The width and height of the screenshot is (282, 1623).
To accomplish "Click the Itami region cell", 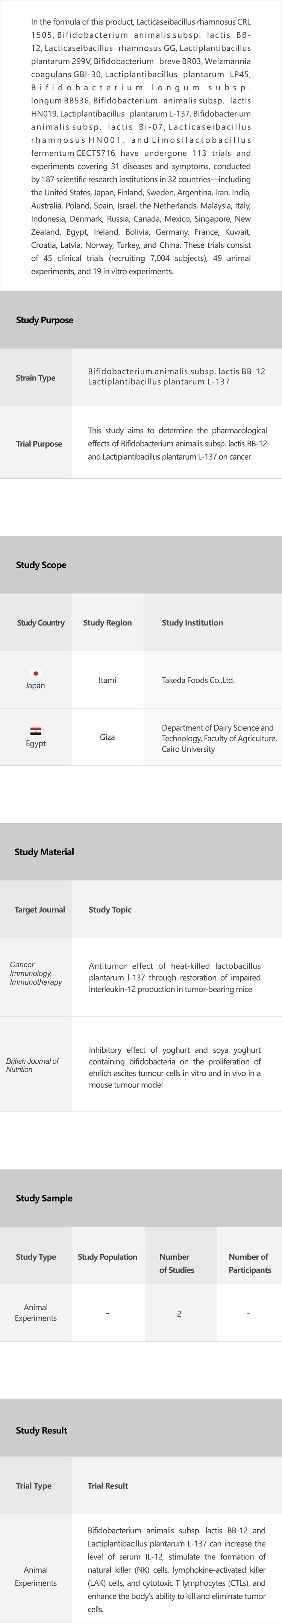I will pyautogui.click(x=107, y=680).
